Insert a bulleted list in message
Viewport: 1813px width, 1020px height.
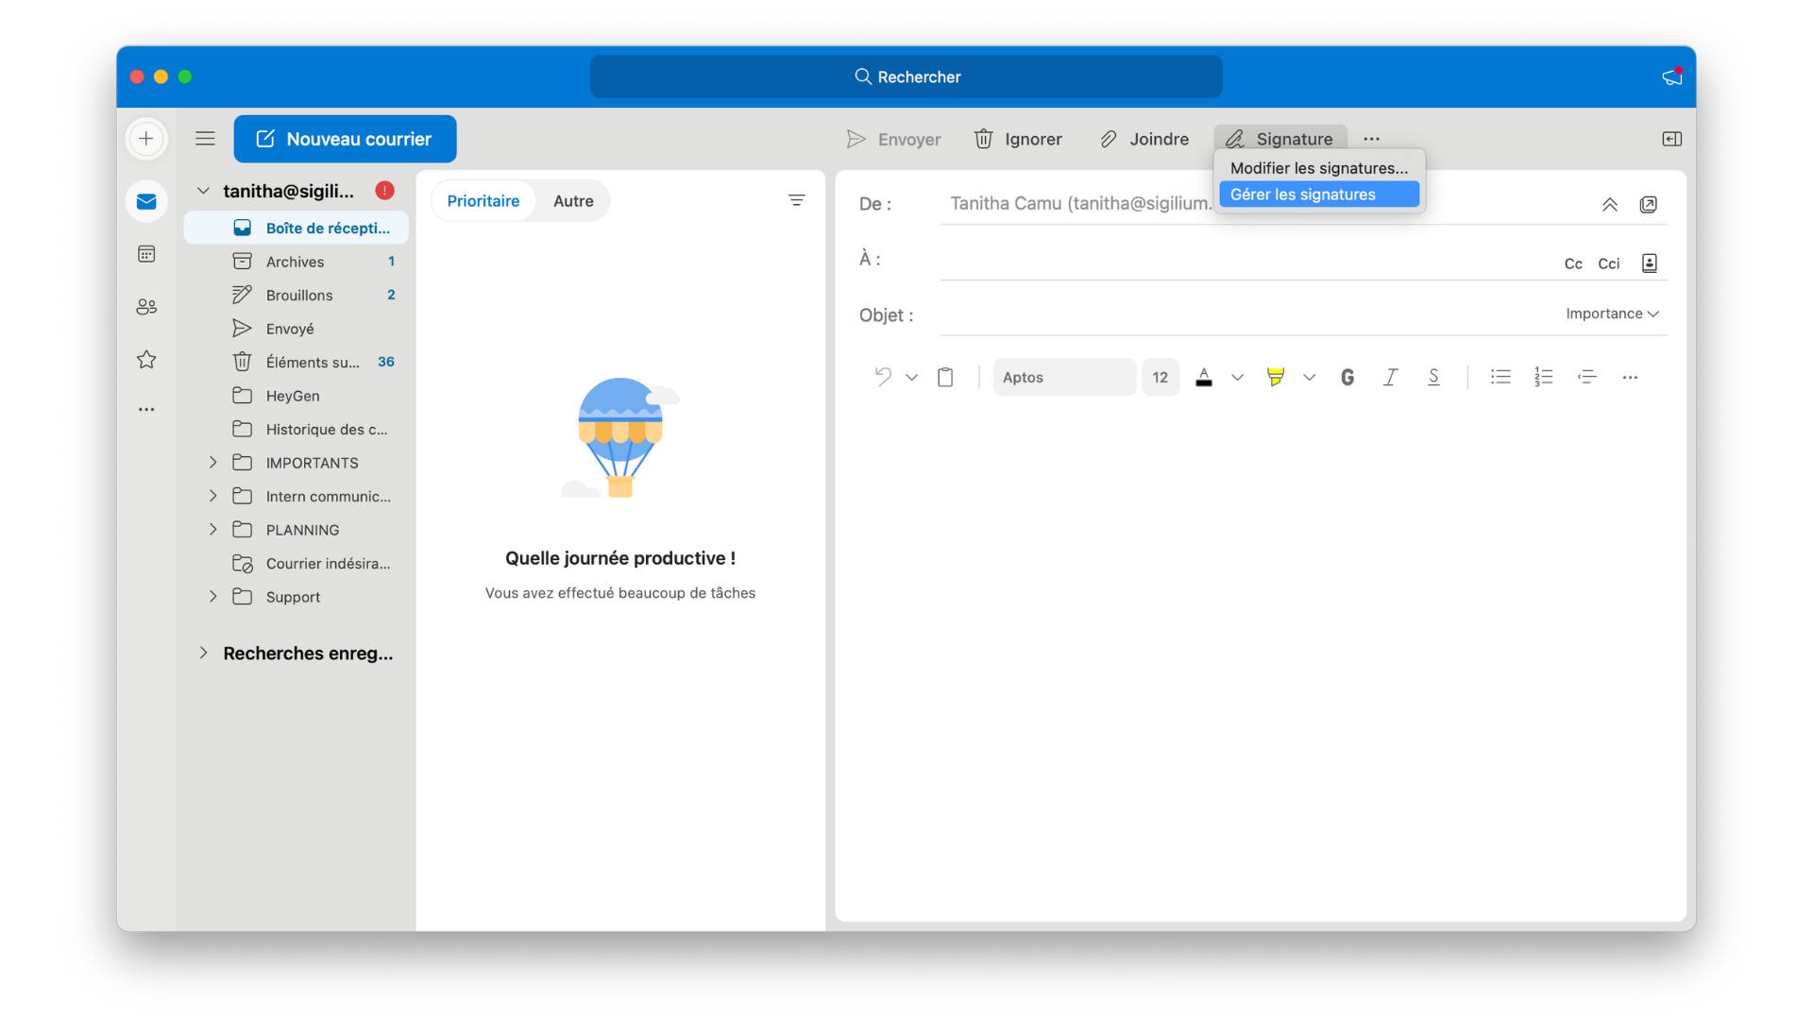point(1500,377)
